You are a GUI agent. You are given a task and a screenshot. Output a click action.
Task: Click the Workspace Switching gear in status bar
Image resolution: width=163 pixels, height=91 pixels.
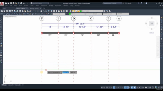tap(146, 87)
